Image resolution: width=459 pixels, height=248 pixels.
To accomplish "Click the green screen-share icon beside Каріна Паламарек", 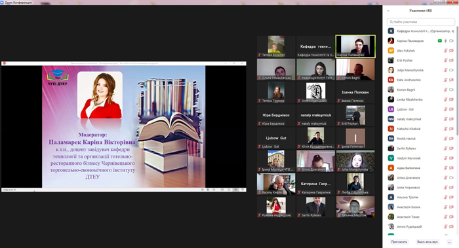I will (x=440, y=41).
